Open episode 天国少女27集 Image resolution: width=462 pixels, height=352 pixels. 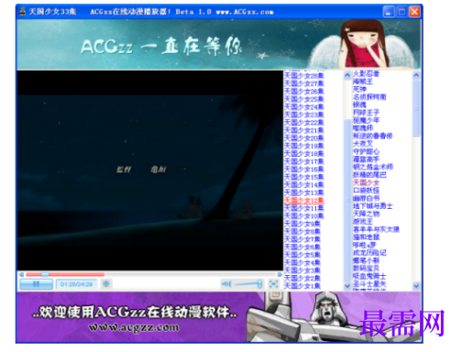pyautogui.click(x=304, y=83)
